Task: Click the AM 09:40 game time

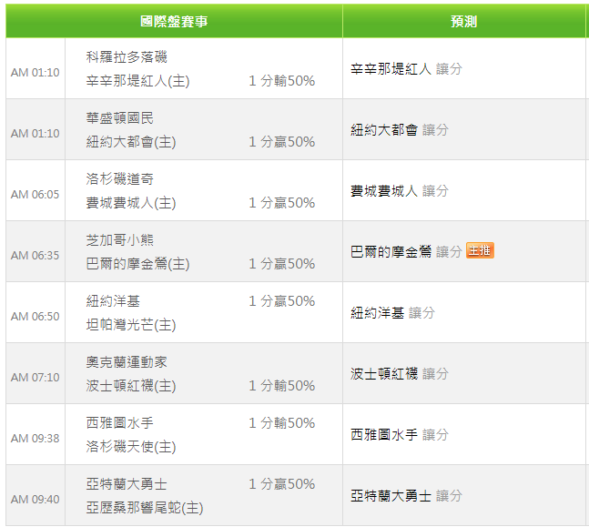Action: click(35, 499)
